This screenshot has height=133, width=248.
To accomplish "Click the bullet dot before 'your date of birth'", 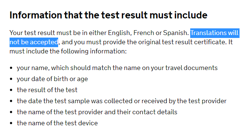I will (11, 79).
